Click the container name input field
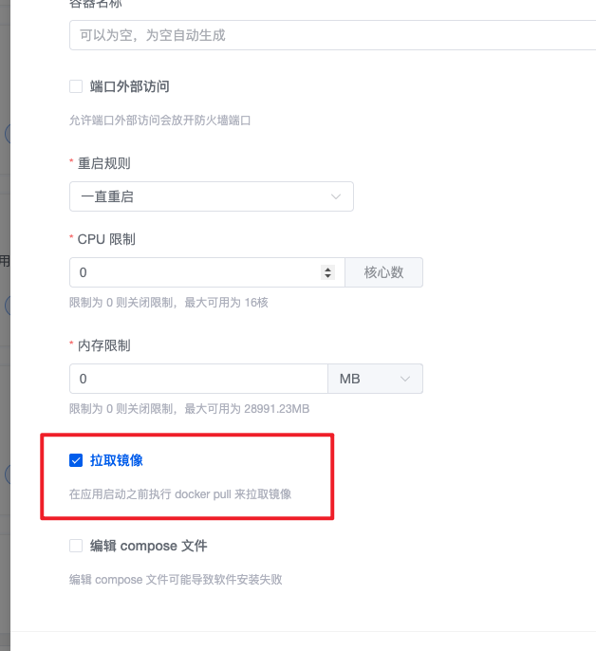This screenshot has width=596, height=651. point(332,35)
